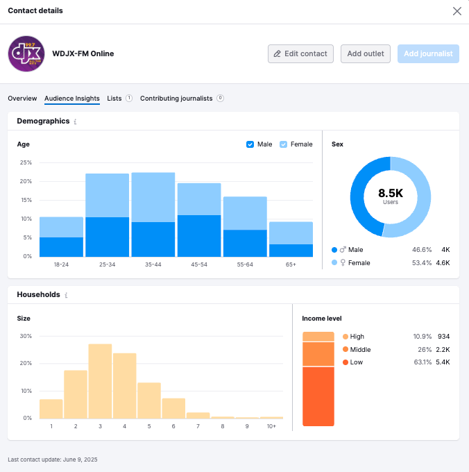Click the Lists count badge
Screen dimensions: 469x472
(129, 99)
